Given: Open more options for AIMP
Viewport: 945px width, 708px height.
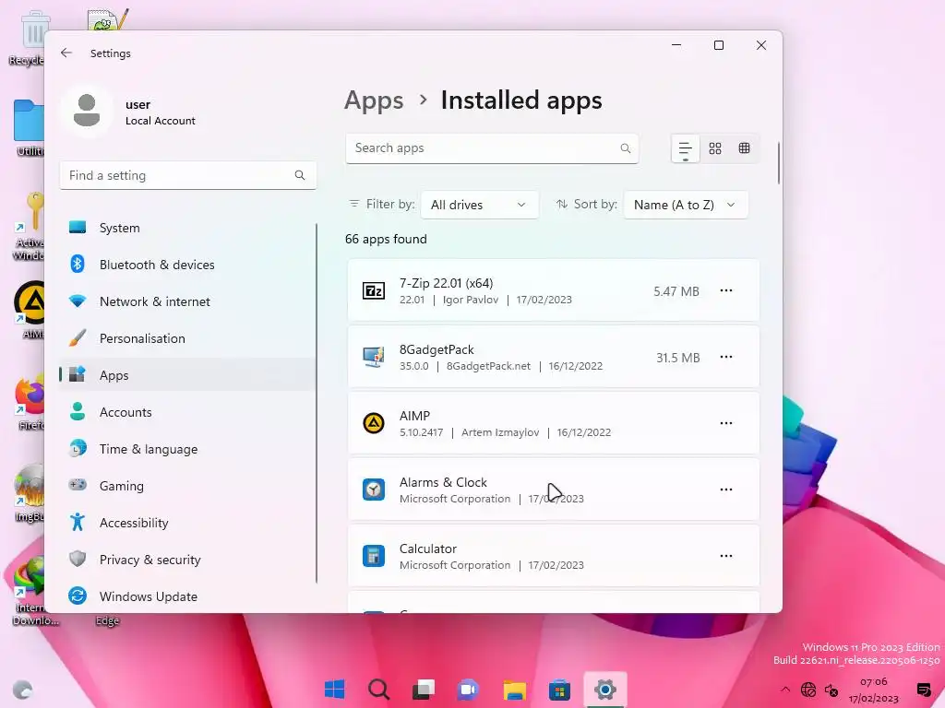Looking at the screenshot, I should pos(726,423).
